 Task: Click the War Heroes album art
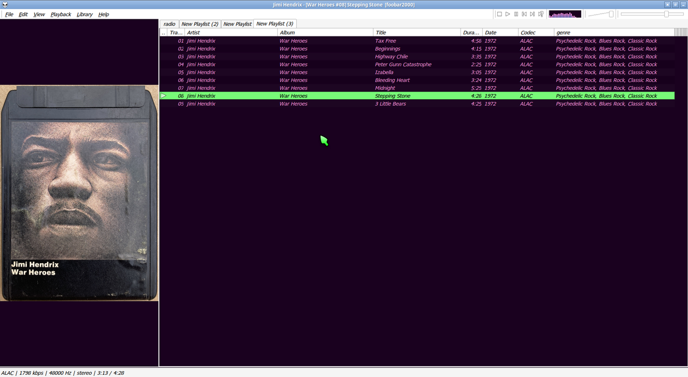[79, 193]
